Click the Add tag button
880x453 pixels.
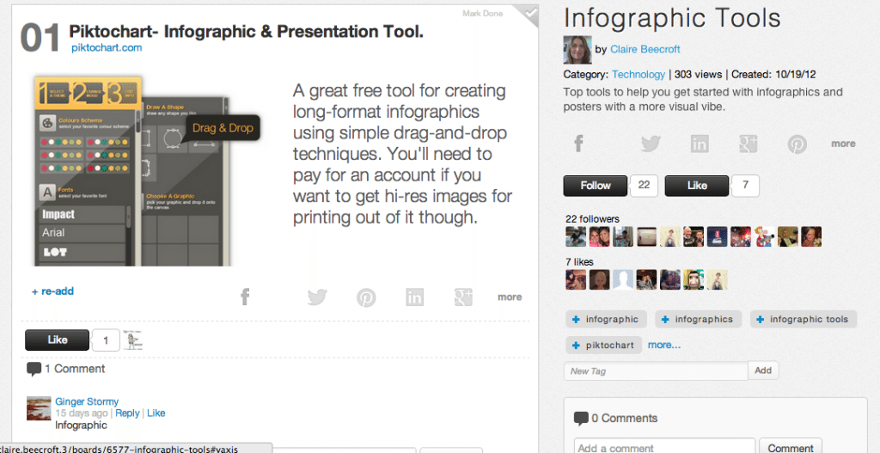pos(763,370)
